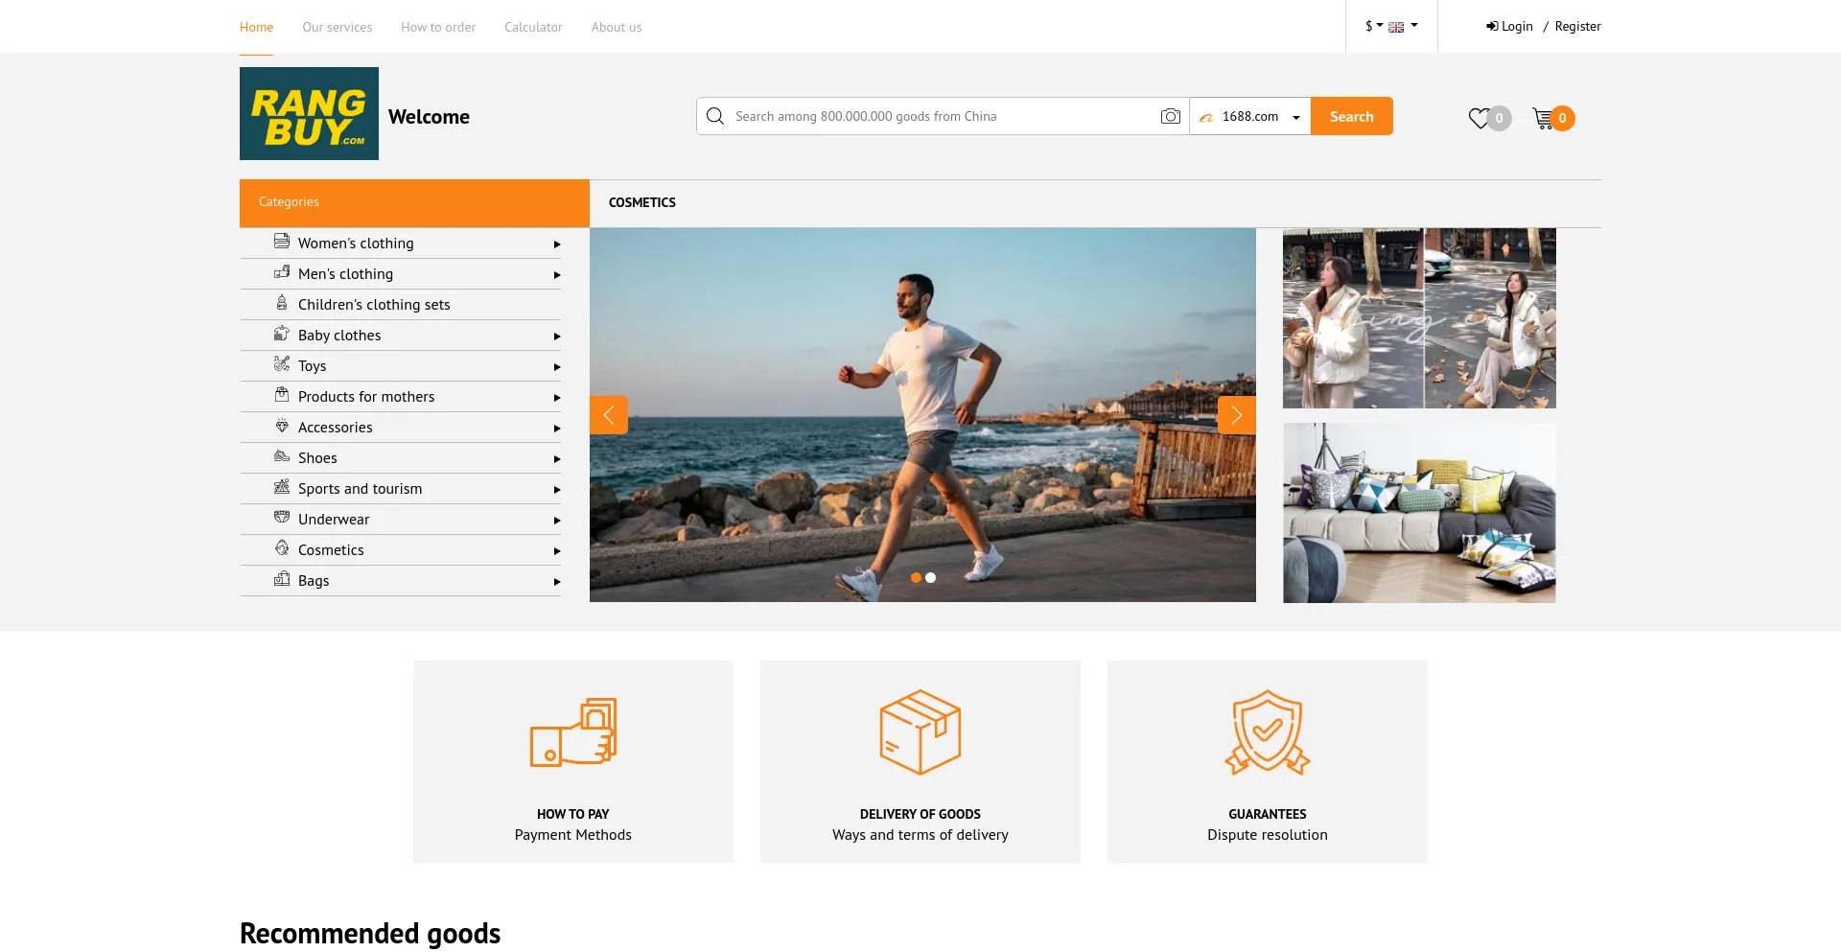1841x952 pixels.
Task: Open the 1688.com marketplace dropdown
Action: (1250, 116)
